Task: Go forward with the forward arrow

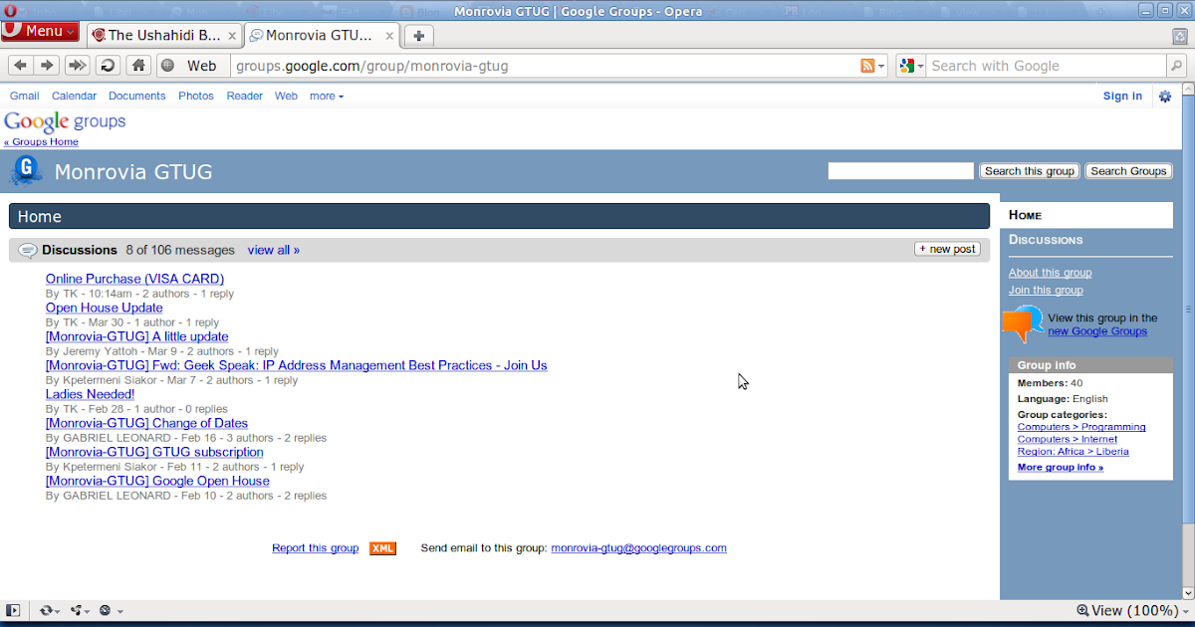Action: pos(46,66)
